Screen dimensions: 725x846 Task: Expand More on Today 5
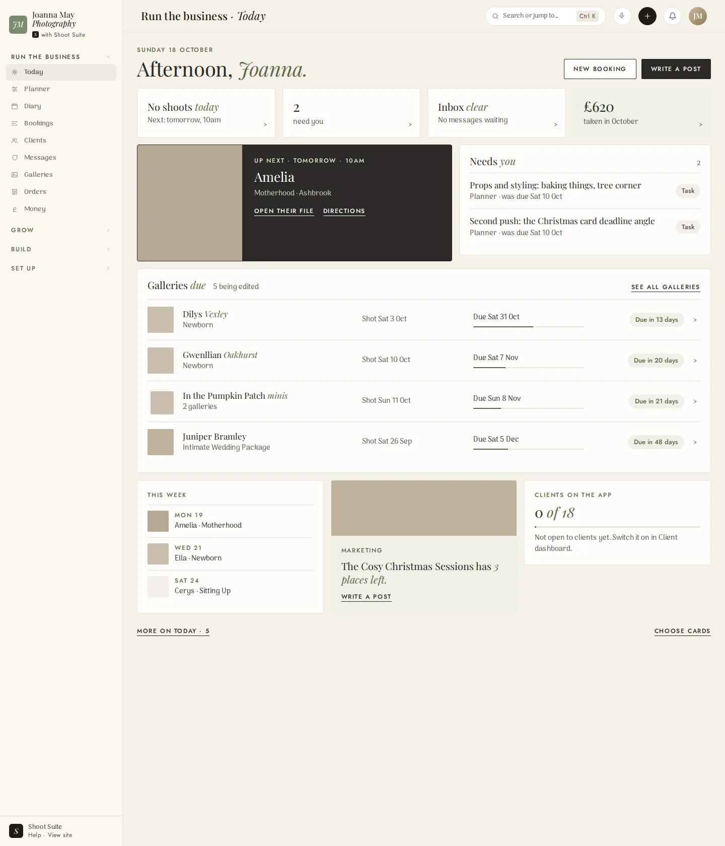pos(173,631)
